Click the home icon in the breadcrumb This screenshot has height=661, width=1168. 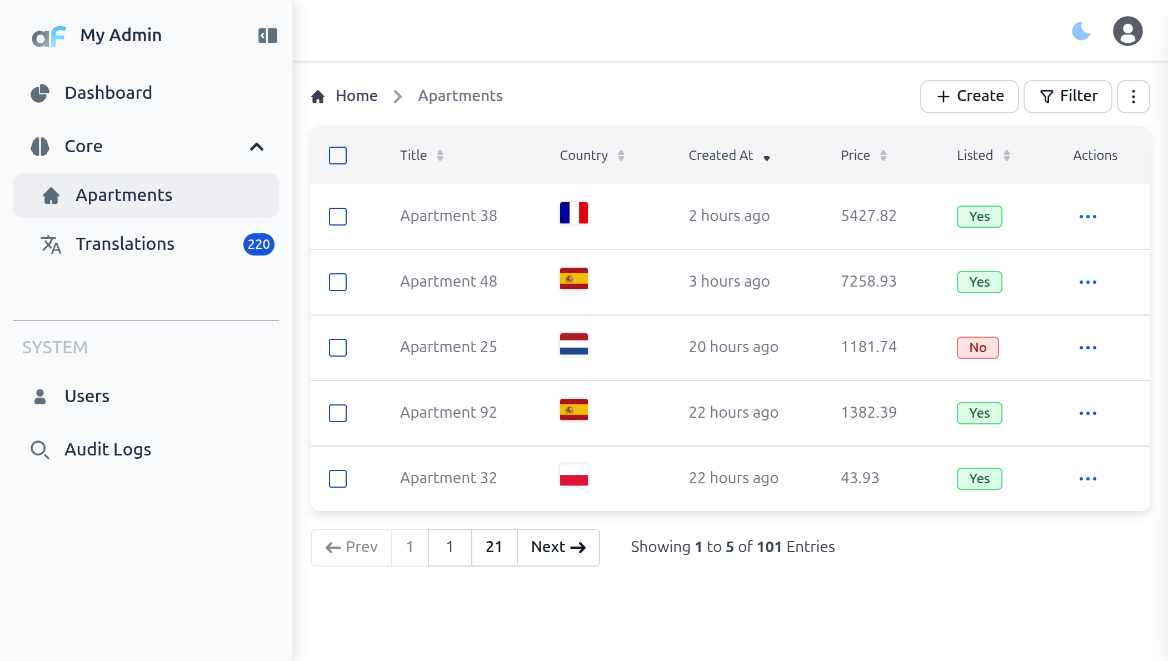point(318,97)
